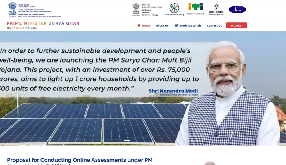Click the NIMI oval logo
This screenshot has width=286, height=165.
(x=237, y=9)
